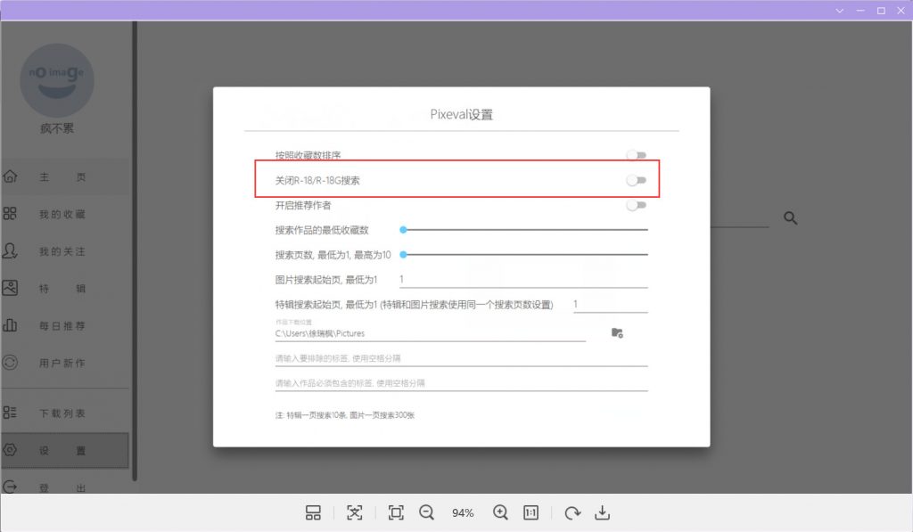
Task: Click the logout arrow icon
Action: pyautogui.click(x=10, y=487)
